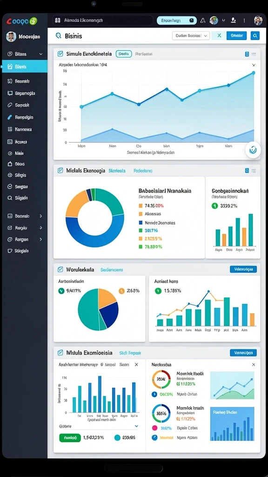This screenshot has width=268, height=477.
Task: Open the notification bell icon in top bar
Action: 203,20
